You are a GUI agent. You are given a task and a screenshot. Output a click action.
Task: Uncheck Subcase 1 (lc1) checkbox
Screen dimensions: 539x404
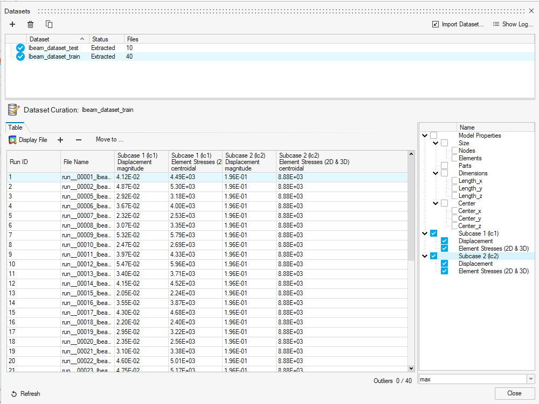click(x=434, y=233)
